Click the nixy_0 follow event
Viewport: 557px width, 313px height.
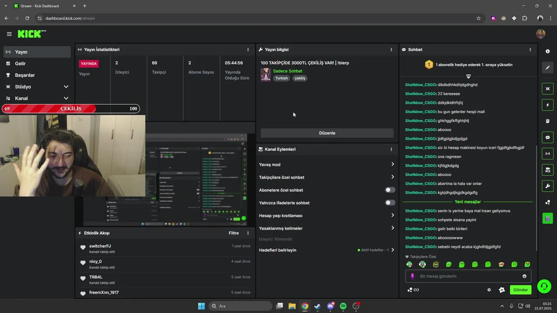coord(164,264)
